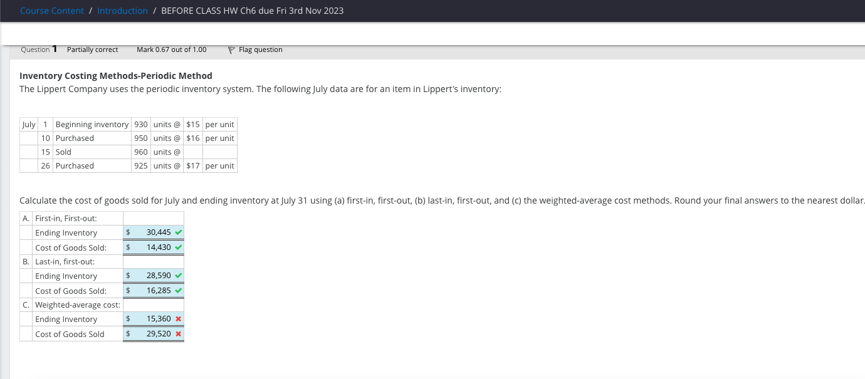This screenshot has height=379, width=865.
Task: Click the red X beside weighted-average Cost of Goods Sold
Action: point(177,333)
